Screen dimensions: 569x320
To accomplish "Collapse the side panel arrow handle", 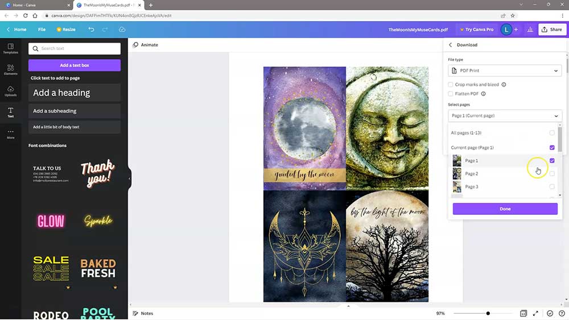I will click(130, 178).
